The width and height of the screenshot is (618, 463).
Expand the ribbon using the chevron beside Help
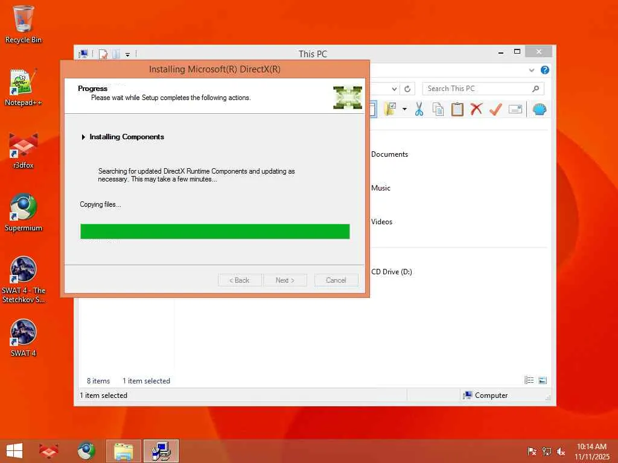532,70
